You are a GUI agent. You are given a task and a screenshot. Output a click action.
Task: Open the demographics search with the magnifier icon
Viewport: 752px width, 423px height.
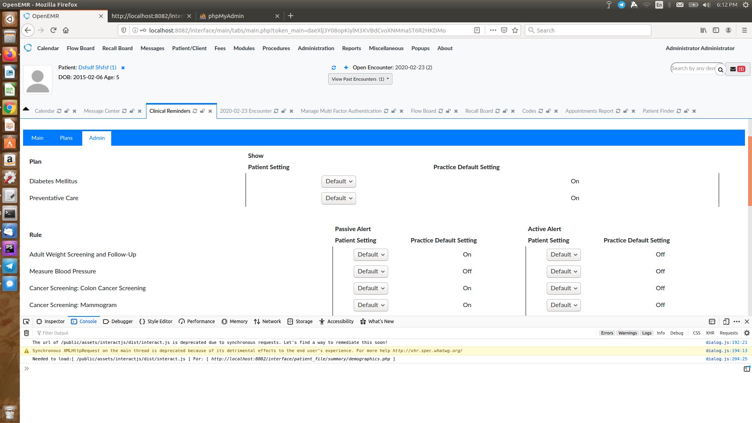point(721,70)
